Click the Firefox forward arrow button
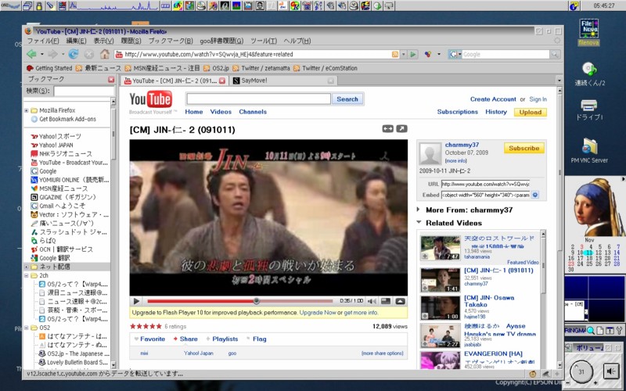 (52, 54)
